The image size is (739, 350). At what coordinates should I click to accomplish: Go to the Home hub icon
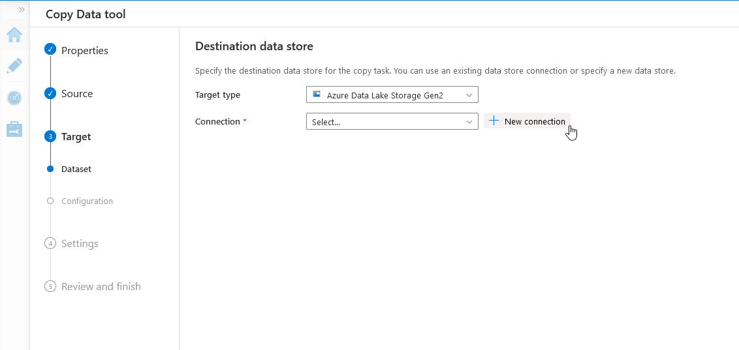14,35
